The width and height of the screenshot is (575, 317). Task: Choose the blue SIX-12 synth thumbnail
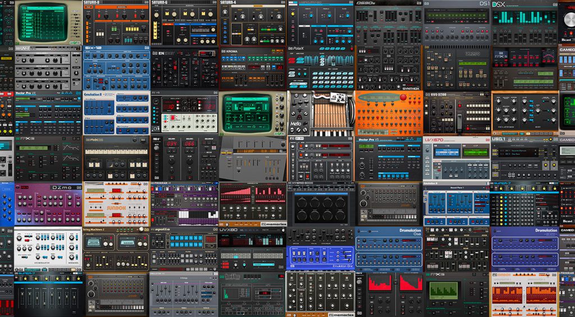click(116, 68)
